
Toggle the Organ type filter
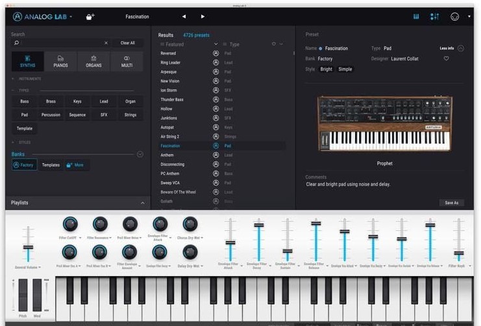(x=130, y=101)
